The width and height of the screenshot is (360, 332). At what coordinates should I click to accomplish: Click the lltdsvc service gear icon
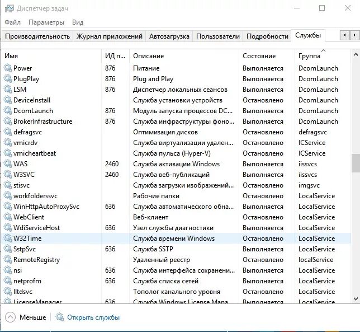[8, 292]
